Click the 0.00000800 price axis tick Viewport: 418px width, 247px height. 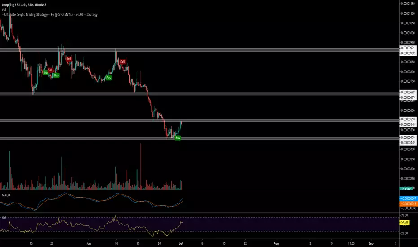coord(409,71)
